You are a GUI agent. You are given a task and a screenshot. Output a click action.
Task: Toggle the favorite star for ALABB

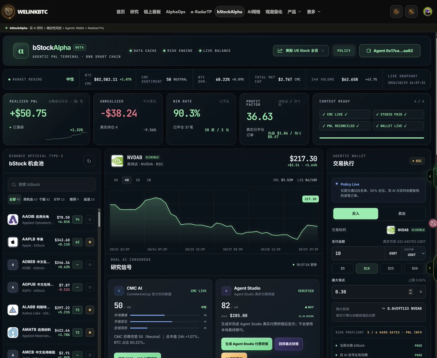tap(90, 310)
